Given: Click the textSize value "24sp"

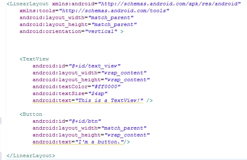Looking at the screenshot, I should coord(98,93).
